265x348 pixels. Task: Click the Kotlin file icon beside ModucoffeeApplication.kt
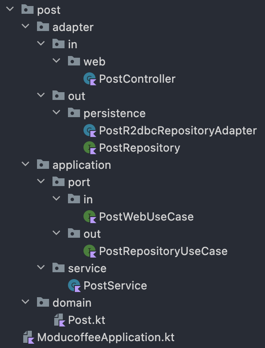coord(28,337)
